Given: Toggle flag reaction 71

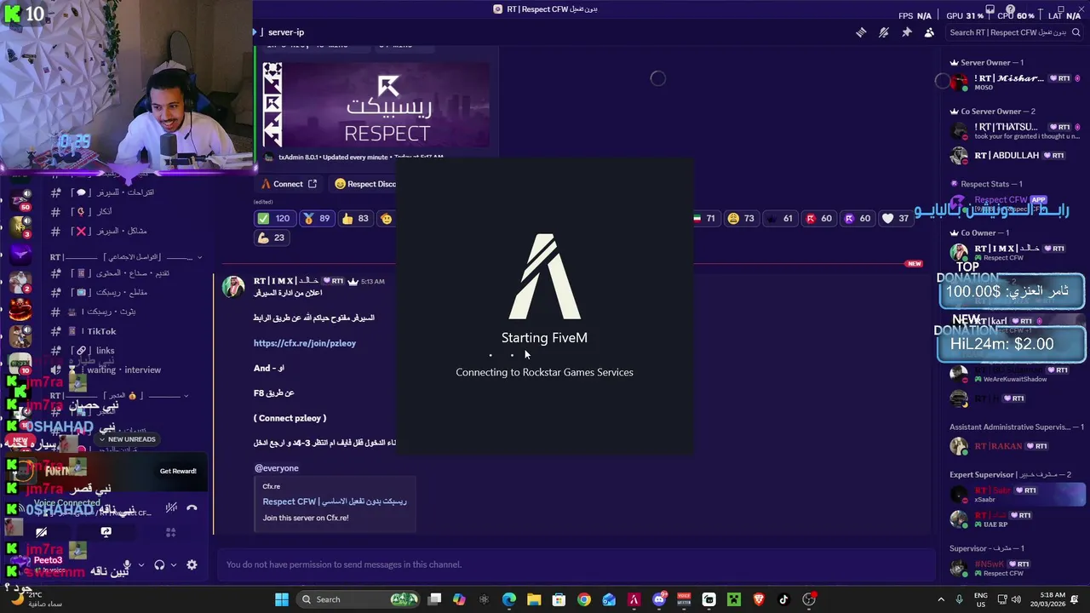Looking at the screenshot, I should pos(706,219).
